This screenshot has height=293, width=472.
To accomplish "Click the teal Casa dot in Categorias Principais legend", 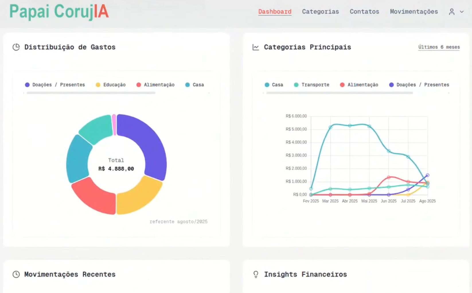I will [x=267, y=85].
